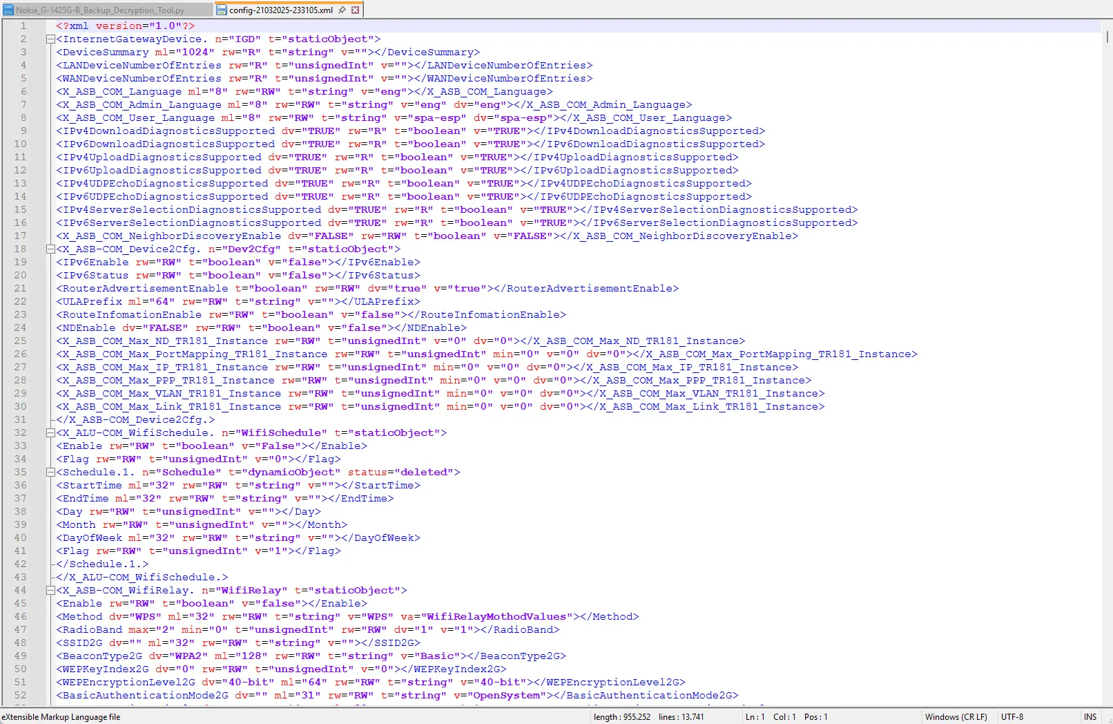Click the X_ASB_COM_NeighborDiscoveryEnable opening tag
The width and height of the screenshot is (1113, 724).
(168, 236)
